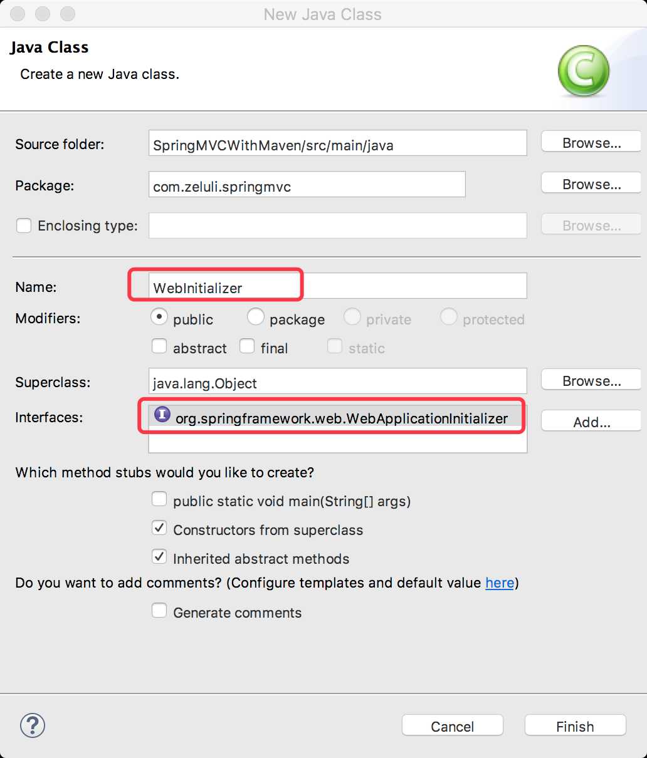Click the green Java class icon

(x=584, y=71)
